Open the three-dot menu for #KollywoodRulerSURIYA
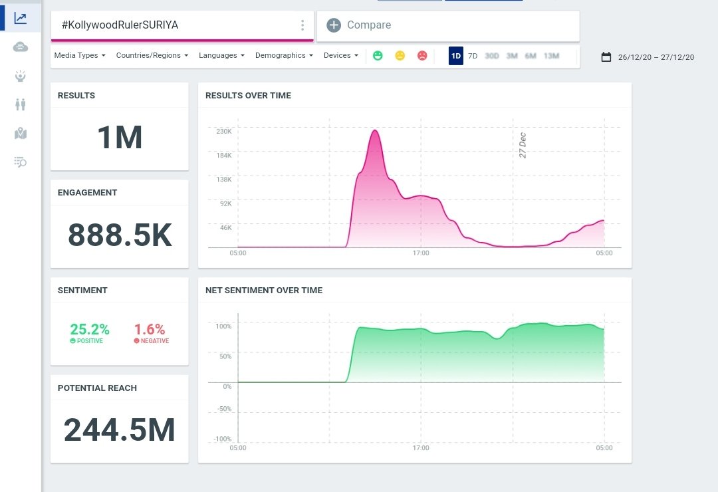Viewport: 718px width, 492px height. 302,25
